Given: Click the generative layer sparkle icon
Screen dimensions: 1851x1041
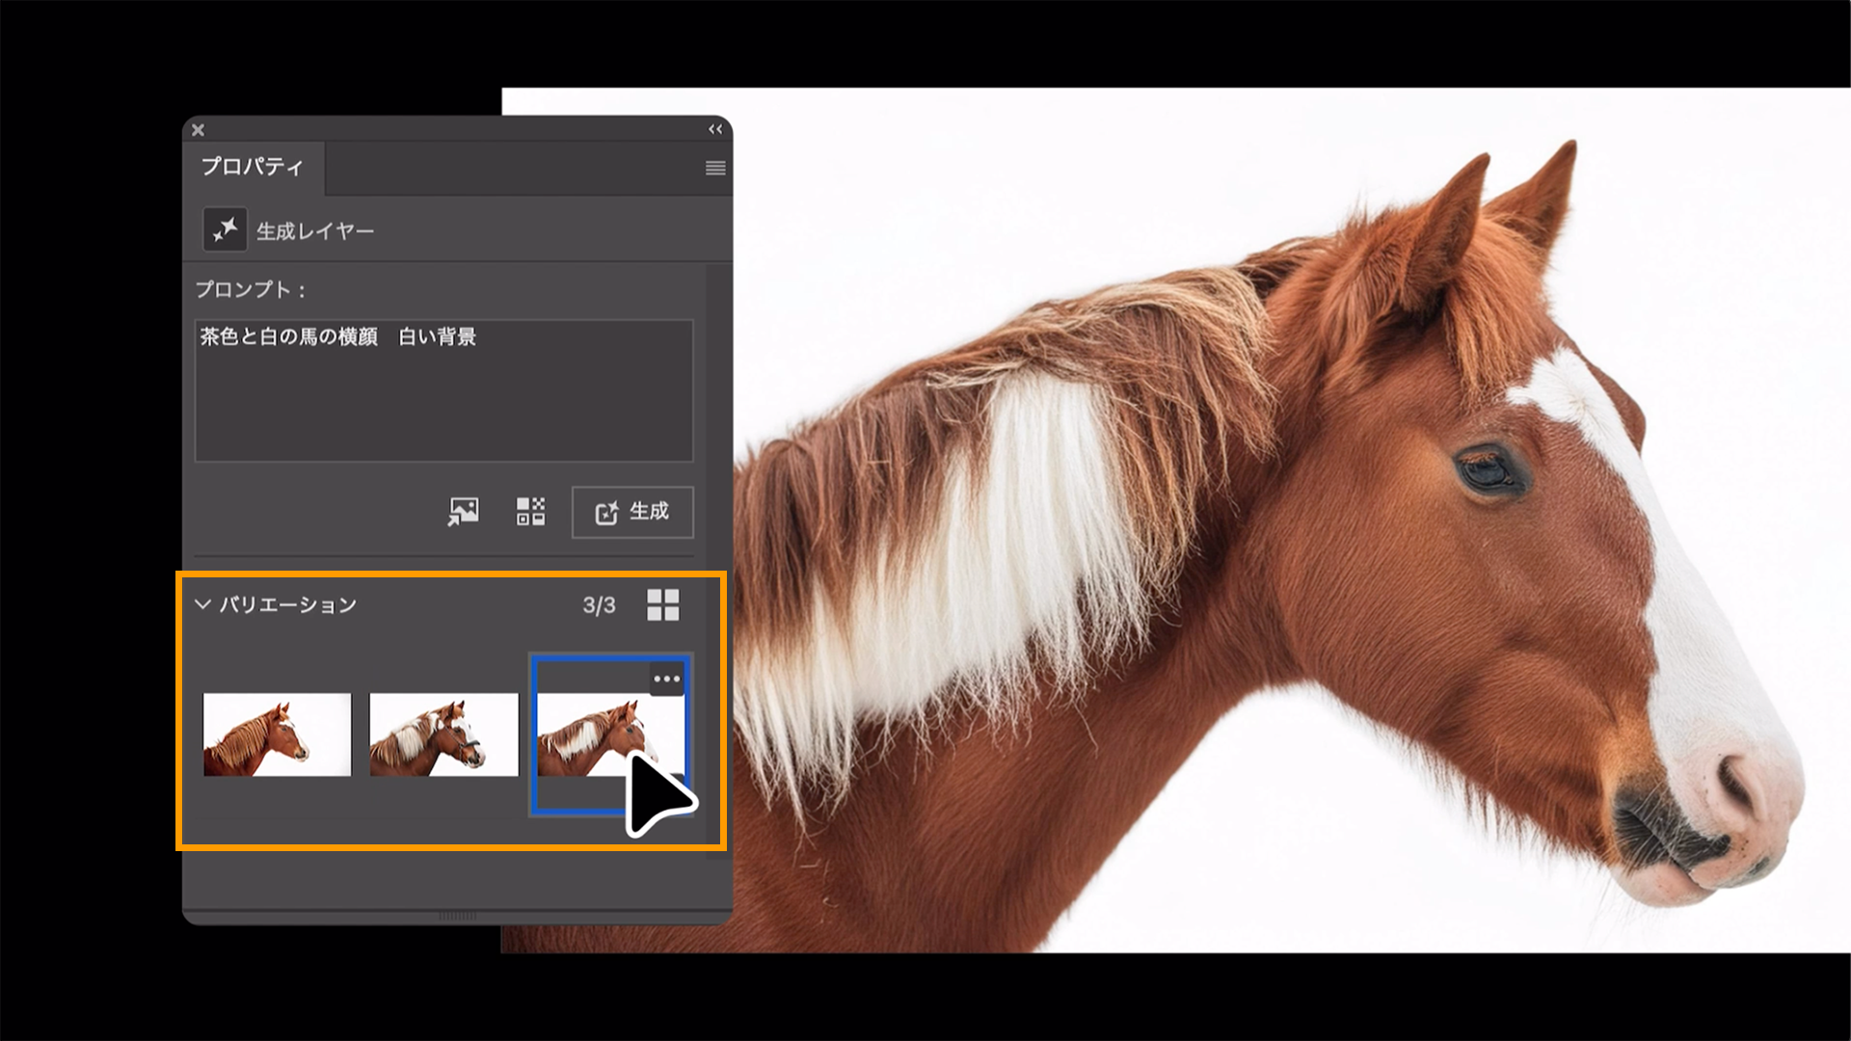Looking at the screenshot, I should [225, 230].
